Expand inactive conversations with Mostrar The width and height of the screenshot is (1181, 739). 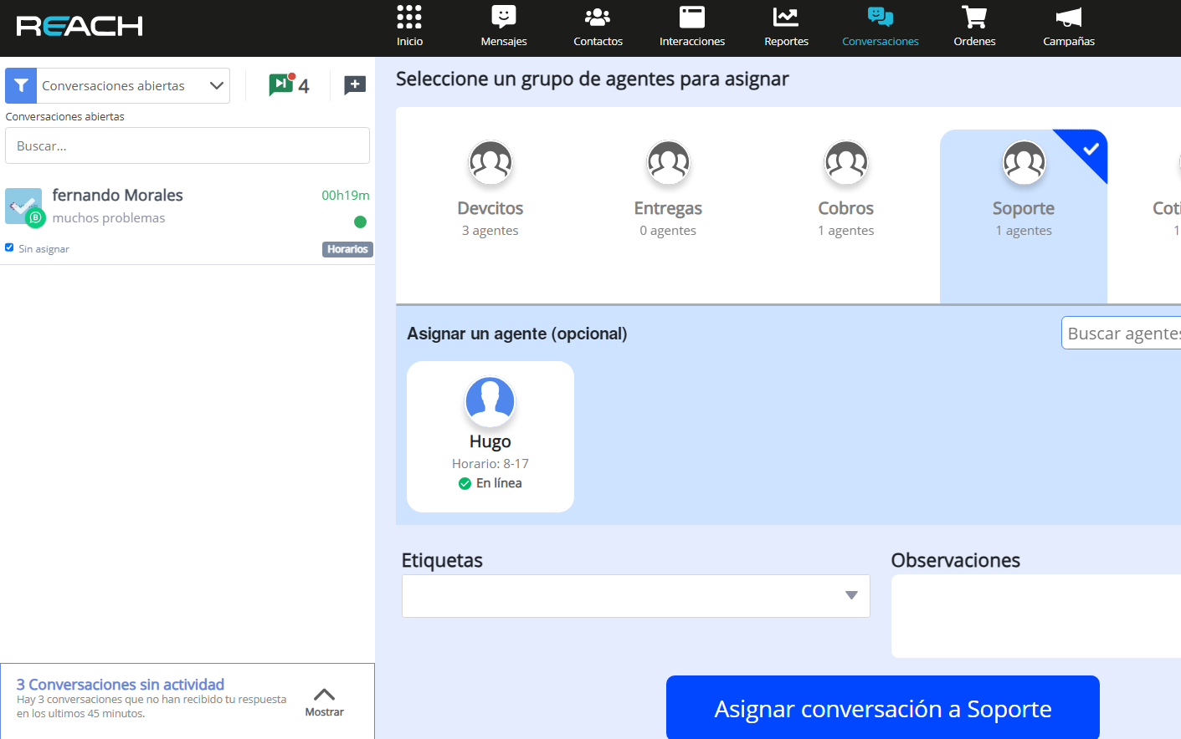(324, 701)
